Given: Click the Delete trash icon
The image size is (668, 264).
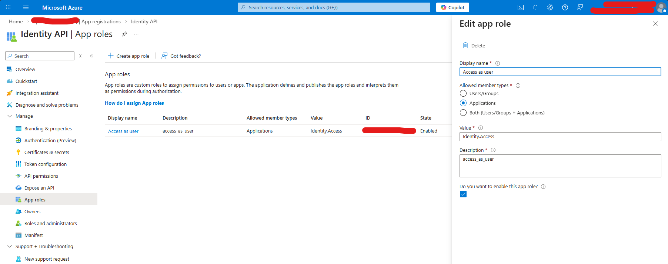Looking at the screenshot, I should click(465, 45).
